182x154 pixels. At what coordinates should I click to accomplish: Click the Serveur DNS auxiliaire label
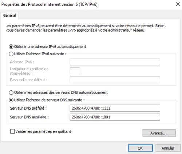[29, 117]
